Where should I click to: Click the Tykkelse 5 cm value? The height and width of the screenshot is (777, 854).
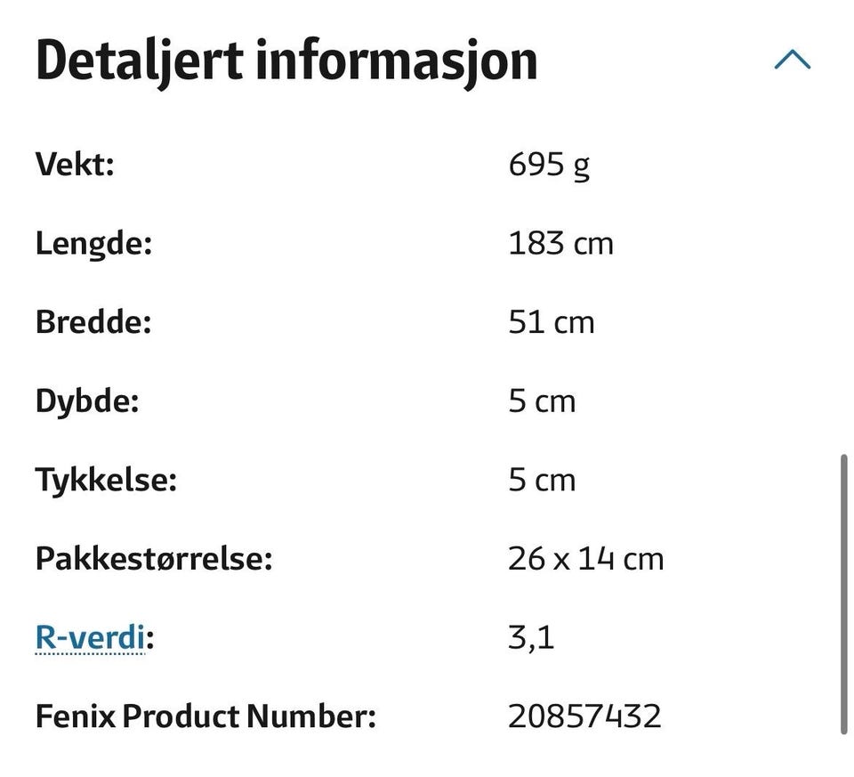pyautogui.click(x=542, y=481)
